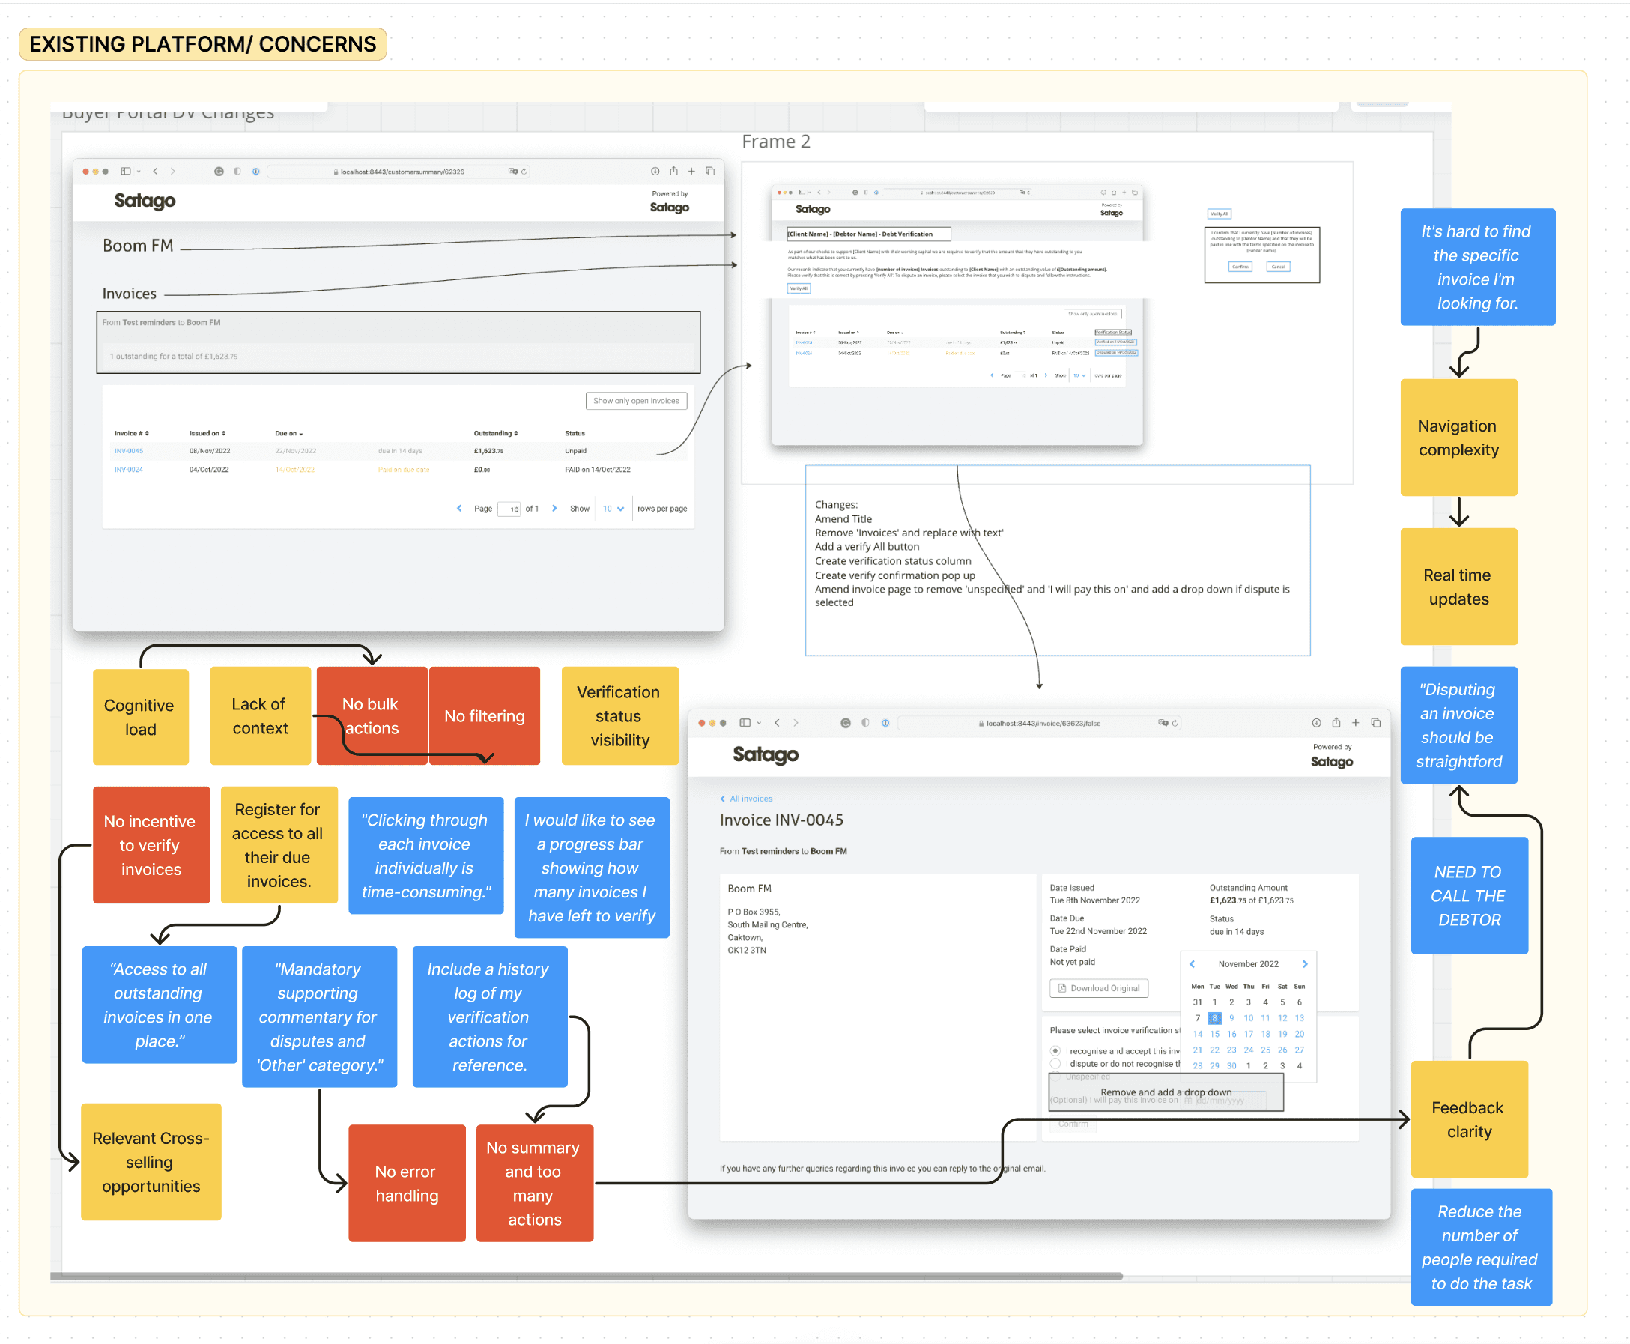This screenshot has width=1630, height=1344.
Task: Select the 'Frame 2' frame title
Action: (775, 142)
